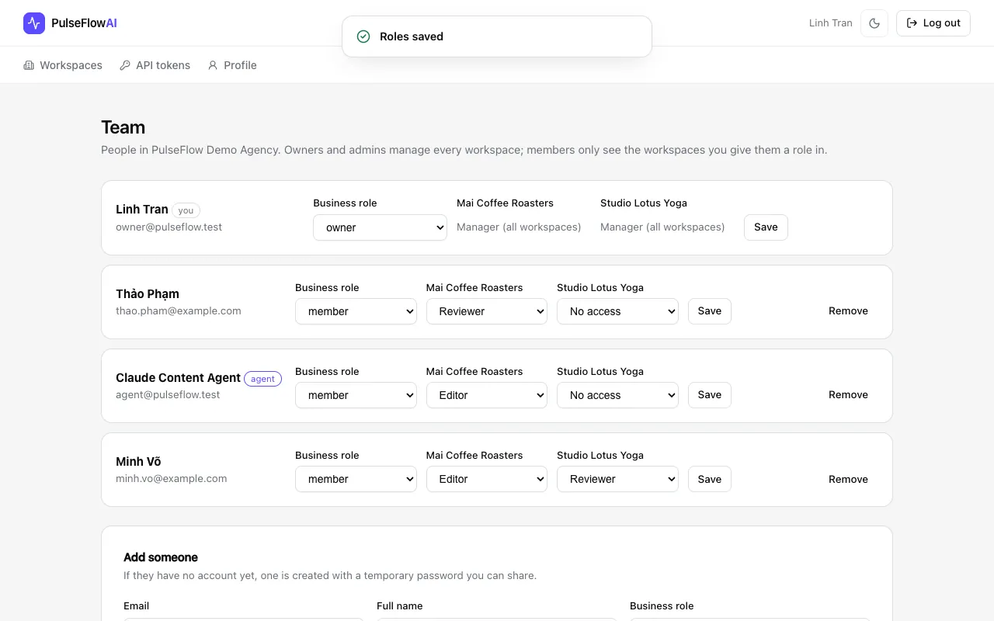The image size is (994, 621).
Task: Click the agent@pulseflow.test email
Action: (x=168, y=394)
